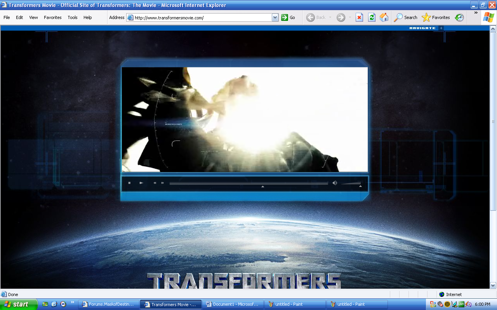The image size is (497, 310).
Task: Rewind the trailer with the rewind button
Action: (155, 183)
